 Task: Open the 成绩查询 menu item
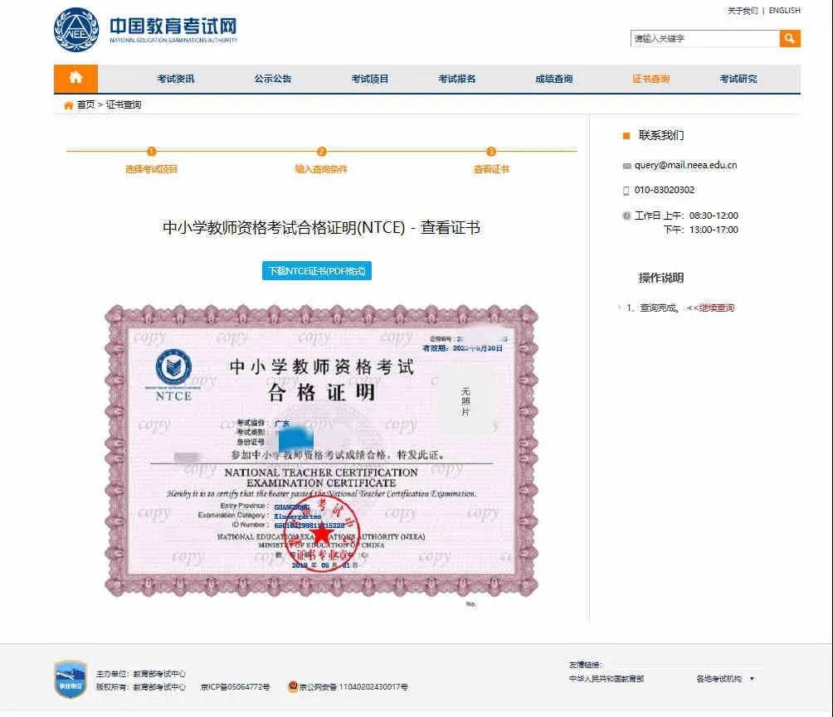(x=553, y=79)
